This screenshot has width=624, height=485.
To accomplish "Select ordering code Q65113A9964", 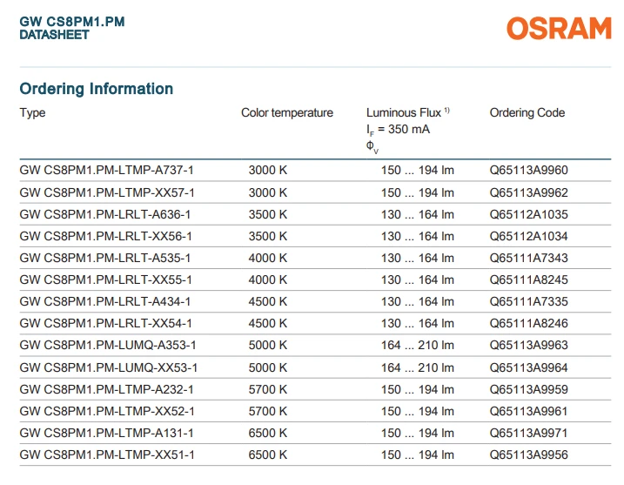I will point(528,367).
